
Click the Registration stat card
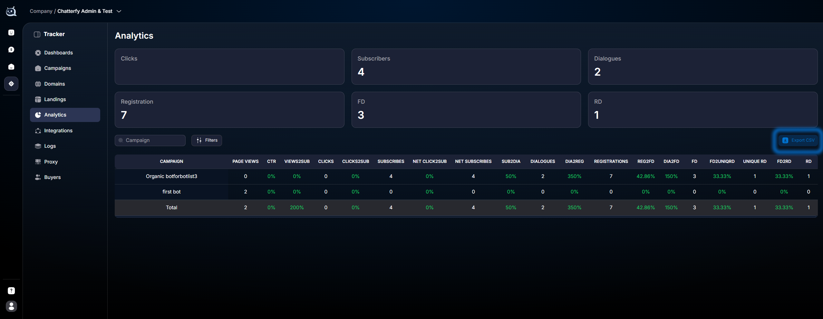(x=229, y=110)
